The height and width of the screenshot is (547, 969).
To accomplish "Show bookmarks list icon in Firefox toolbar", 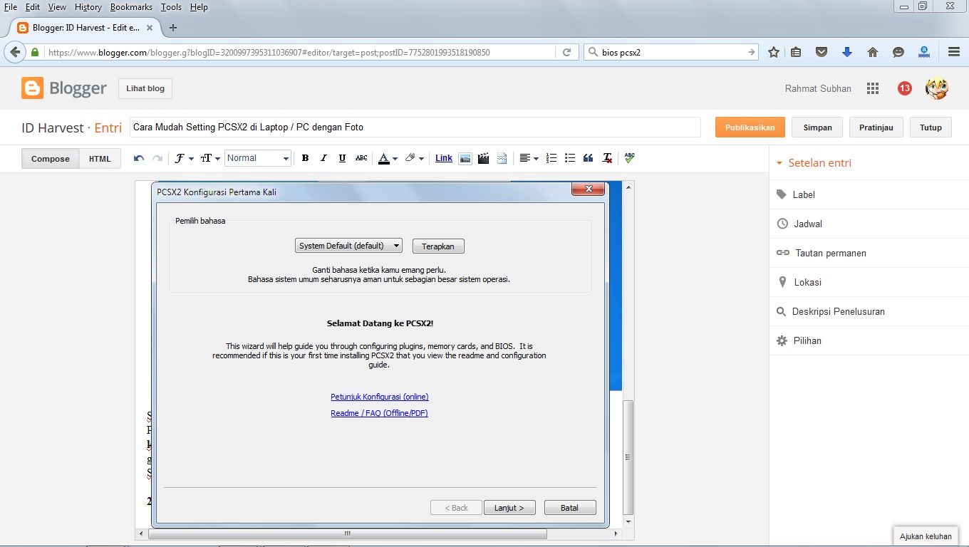I will tap(796, 52).
